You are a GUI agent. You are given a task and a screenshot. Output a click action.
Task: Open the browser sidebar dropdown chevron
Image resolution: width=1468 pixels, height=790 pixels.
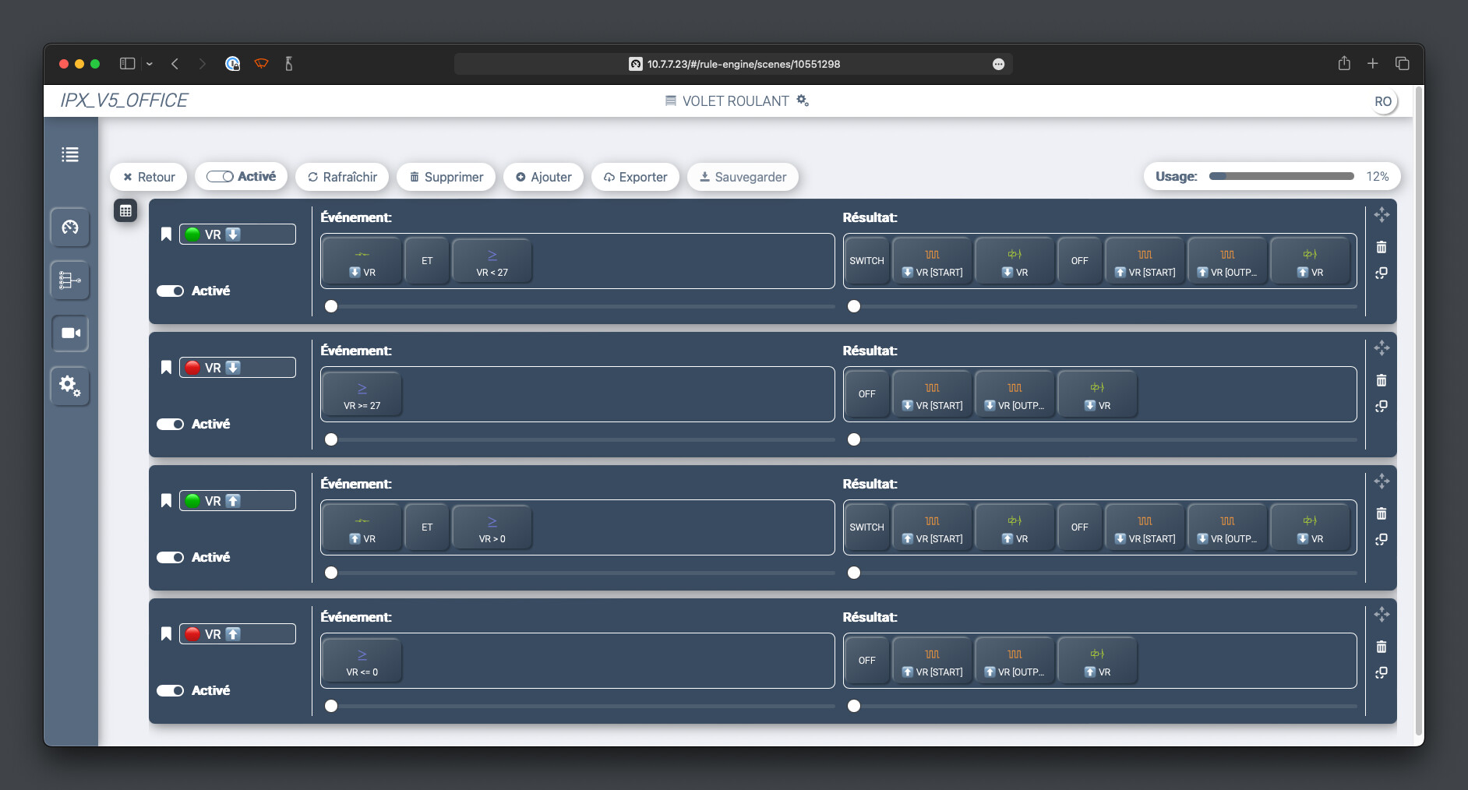(x=150, y=64)
